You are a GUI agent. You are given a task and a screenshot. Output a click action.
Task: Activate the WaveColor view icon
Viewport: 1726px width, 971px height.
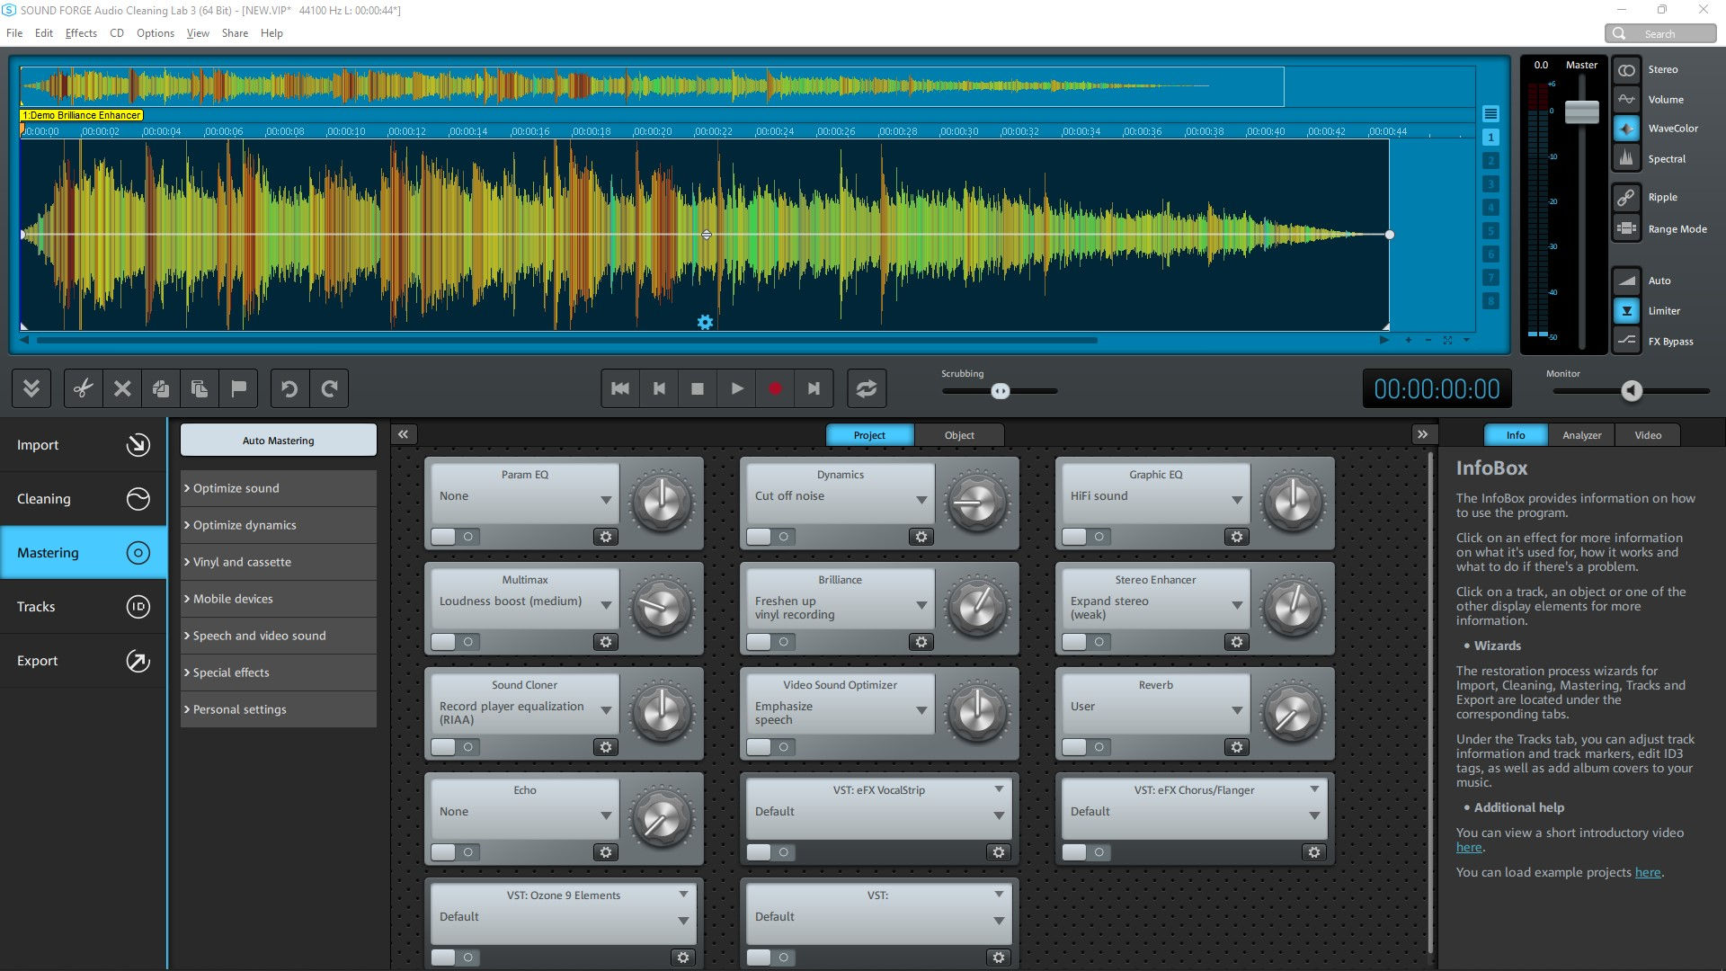point(1626,128)
